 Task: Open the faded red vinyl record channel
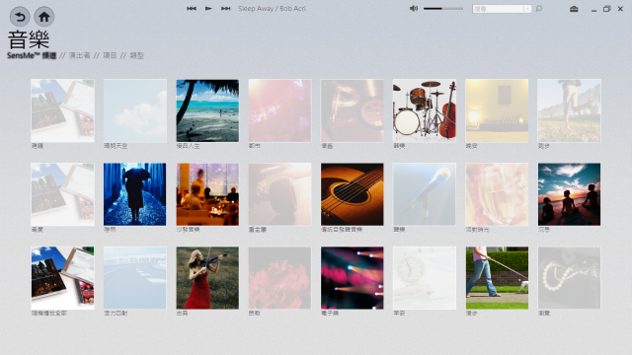[353, 110]
